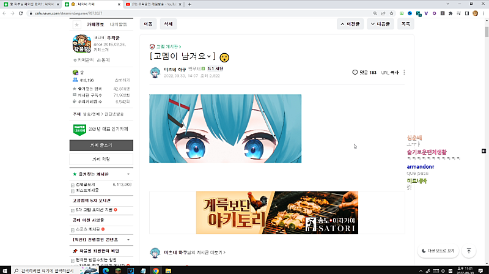The image size is (489, 274).
Task: Select the 카페정보 tab
Action: click(x=95, y=24)
